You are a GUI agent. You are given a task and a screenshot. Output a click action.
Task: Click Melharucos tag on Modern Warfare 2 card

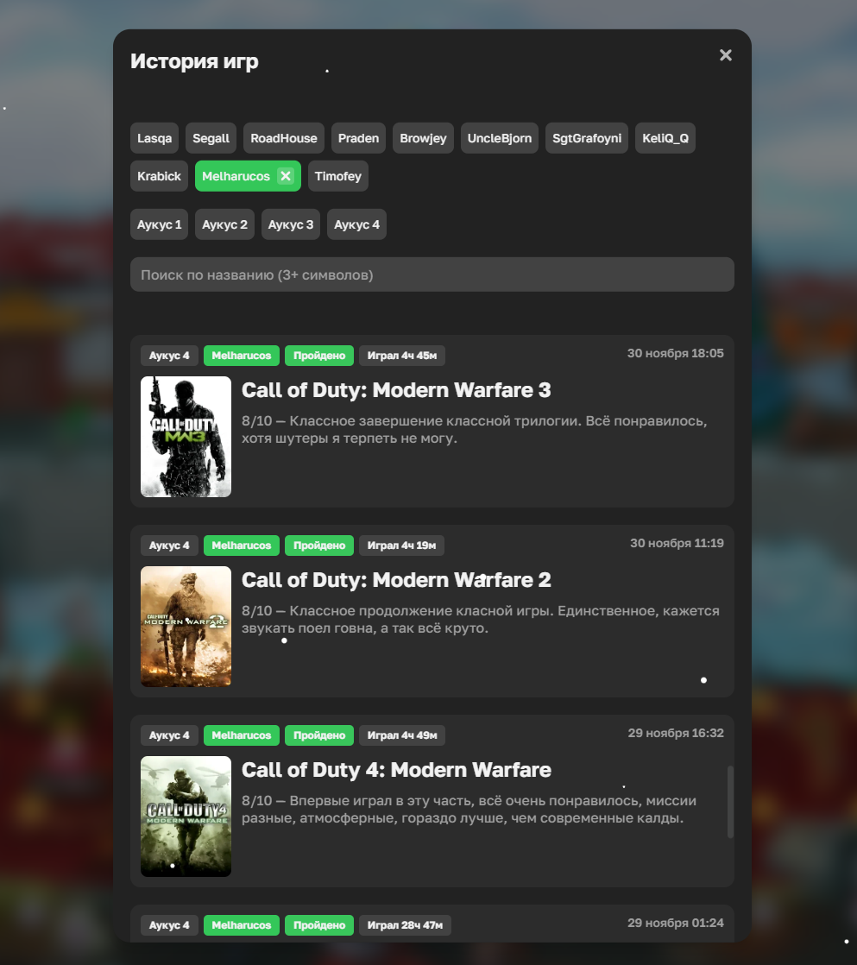[x=241, y=546]
